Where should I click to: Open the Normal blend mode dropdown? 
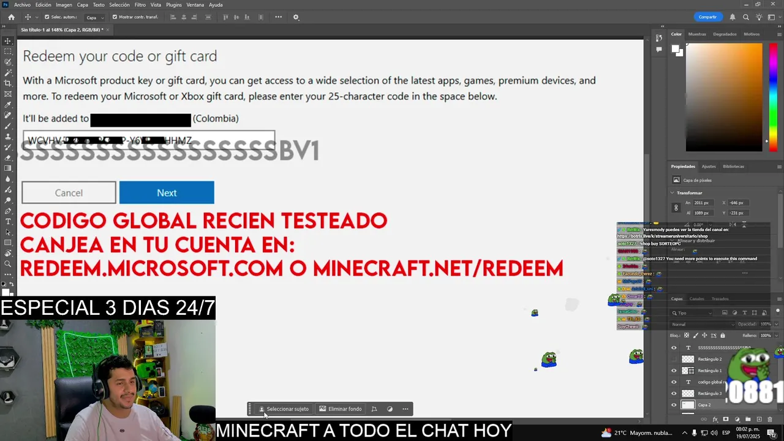coord(703,324)
